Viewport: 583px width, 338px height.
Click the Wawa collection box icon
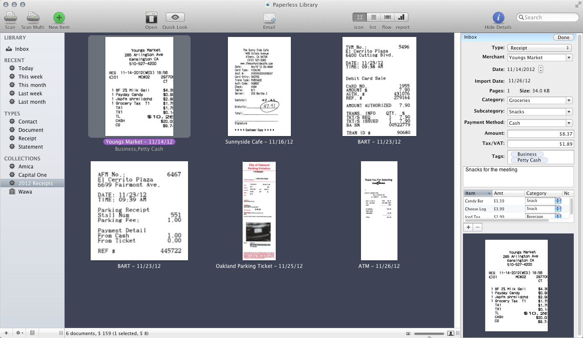[x=12, y=191]
